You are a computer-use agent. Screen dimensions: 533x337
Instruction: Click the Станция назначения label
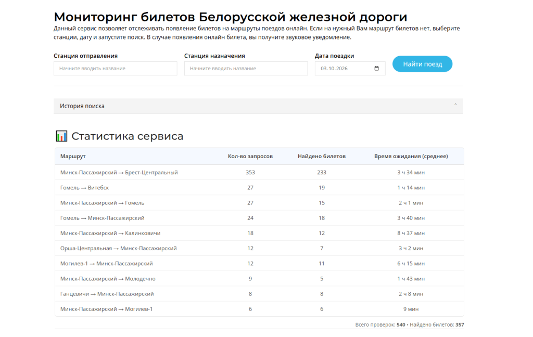pyautogui.click(x=214, y=56)
